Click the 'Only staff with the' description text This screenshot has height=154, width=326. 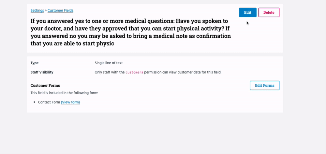point(110,72)
